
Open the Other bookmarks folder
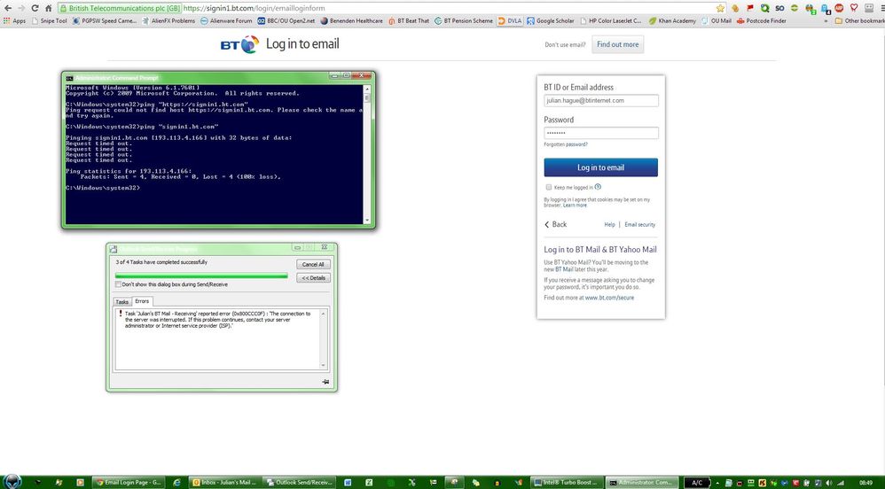(859, 21)
